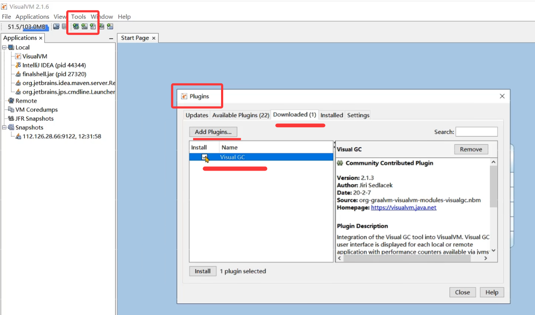This screenshot has width=535, height=315.
Task: Open the Tools menu
Action: click(x=79, y=17)
